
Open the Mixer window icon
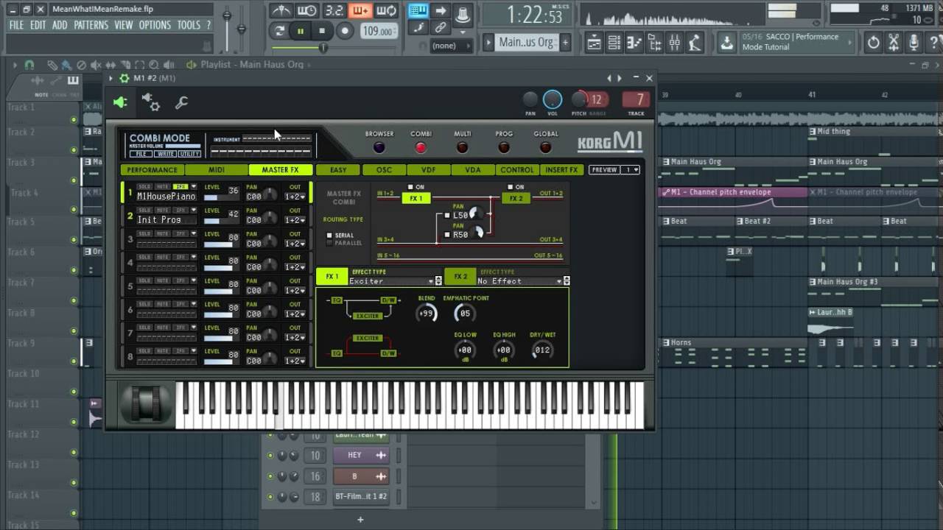[x=674, y=43]
